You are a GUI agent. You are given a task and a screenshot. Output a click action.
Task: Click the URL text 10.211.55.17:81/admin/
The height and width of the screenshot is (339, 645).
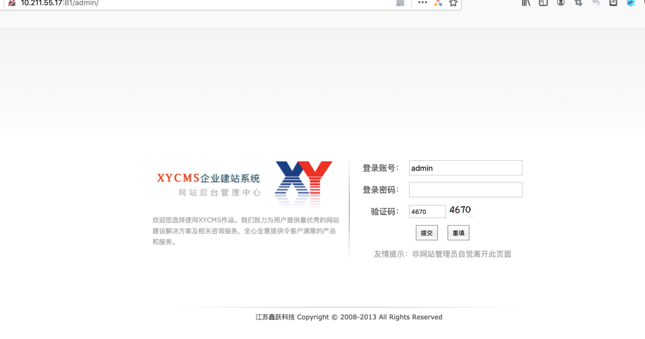pyautogui.click(x=60, y=3)
